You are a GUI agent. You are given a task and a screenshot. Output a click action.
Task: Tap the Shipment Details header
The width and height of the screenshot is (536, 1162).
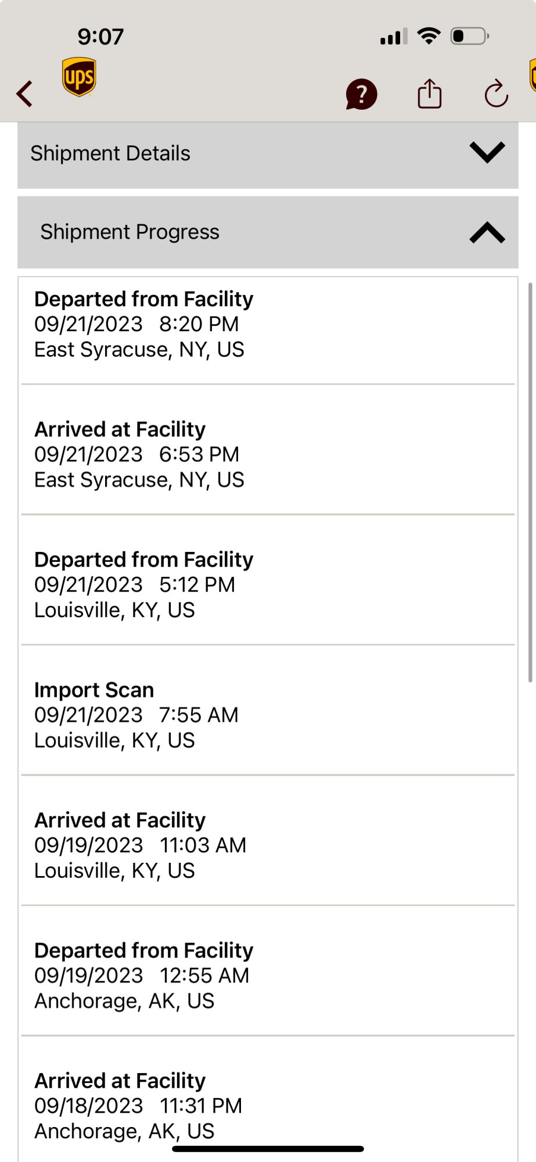tap(110, 153)
